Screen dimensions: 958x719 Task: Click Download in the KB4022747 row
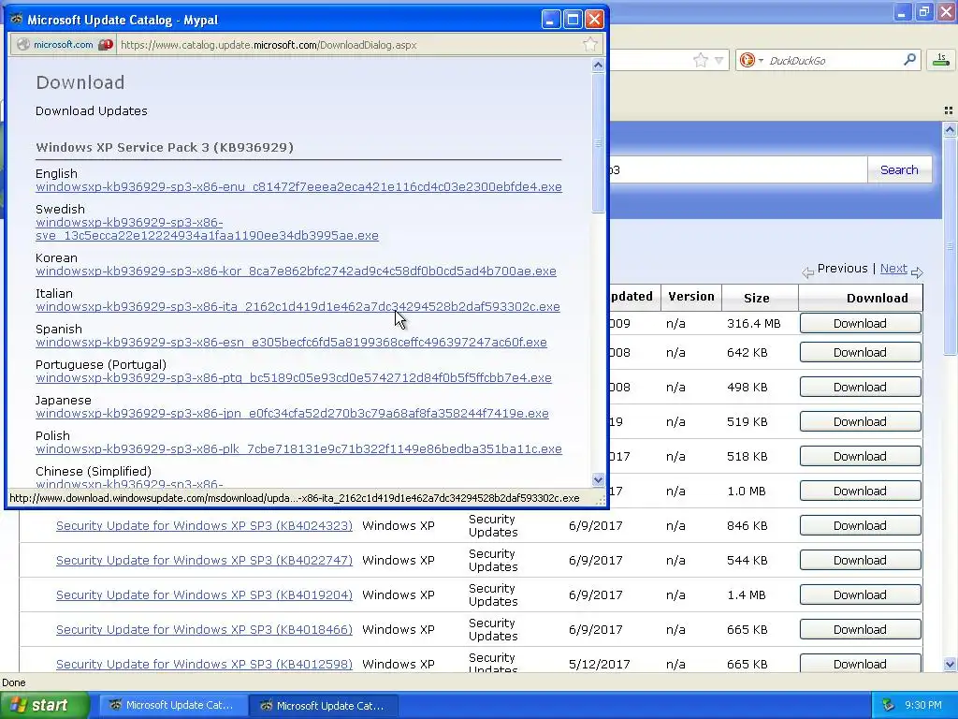coord(861,561)
